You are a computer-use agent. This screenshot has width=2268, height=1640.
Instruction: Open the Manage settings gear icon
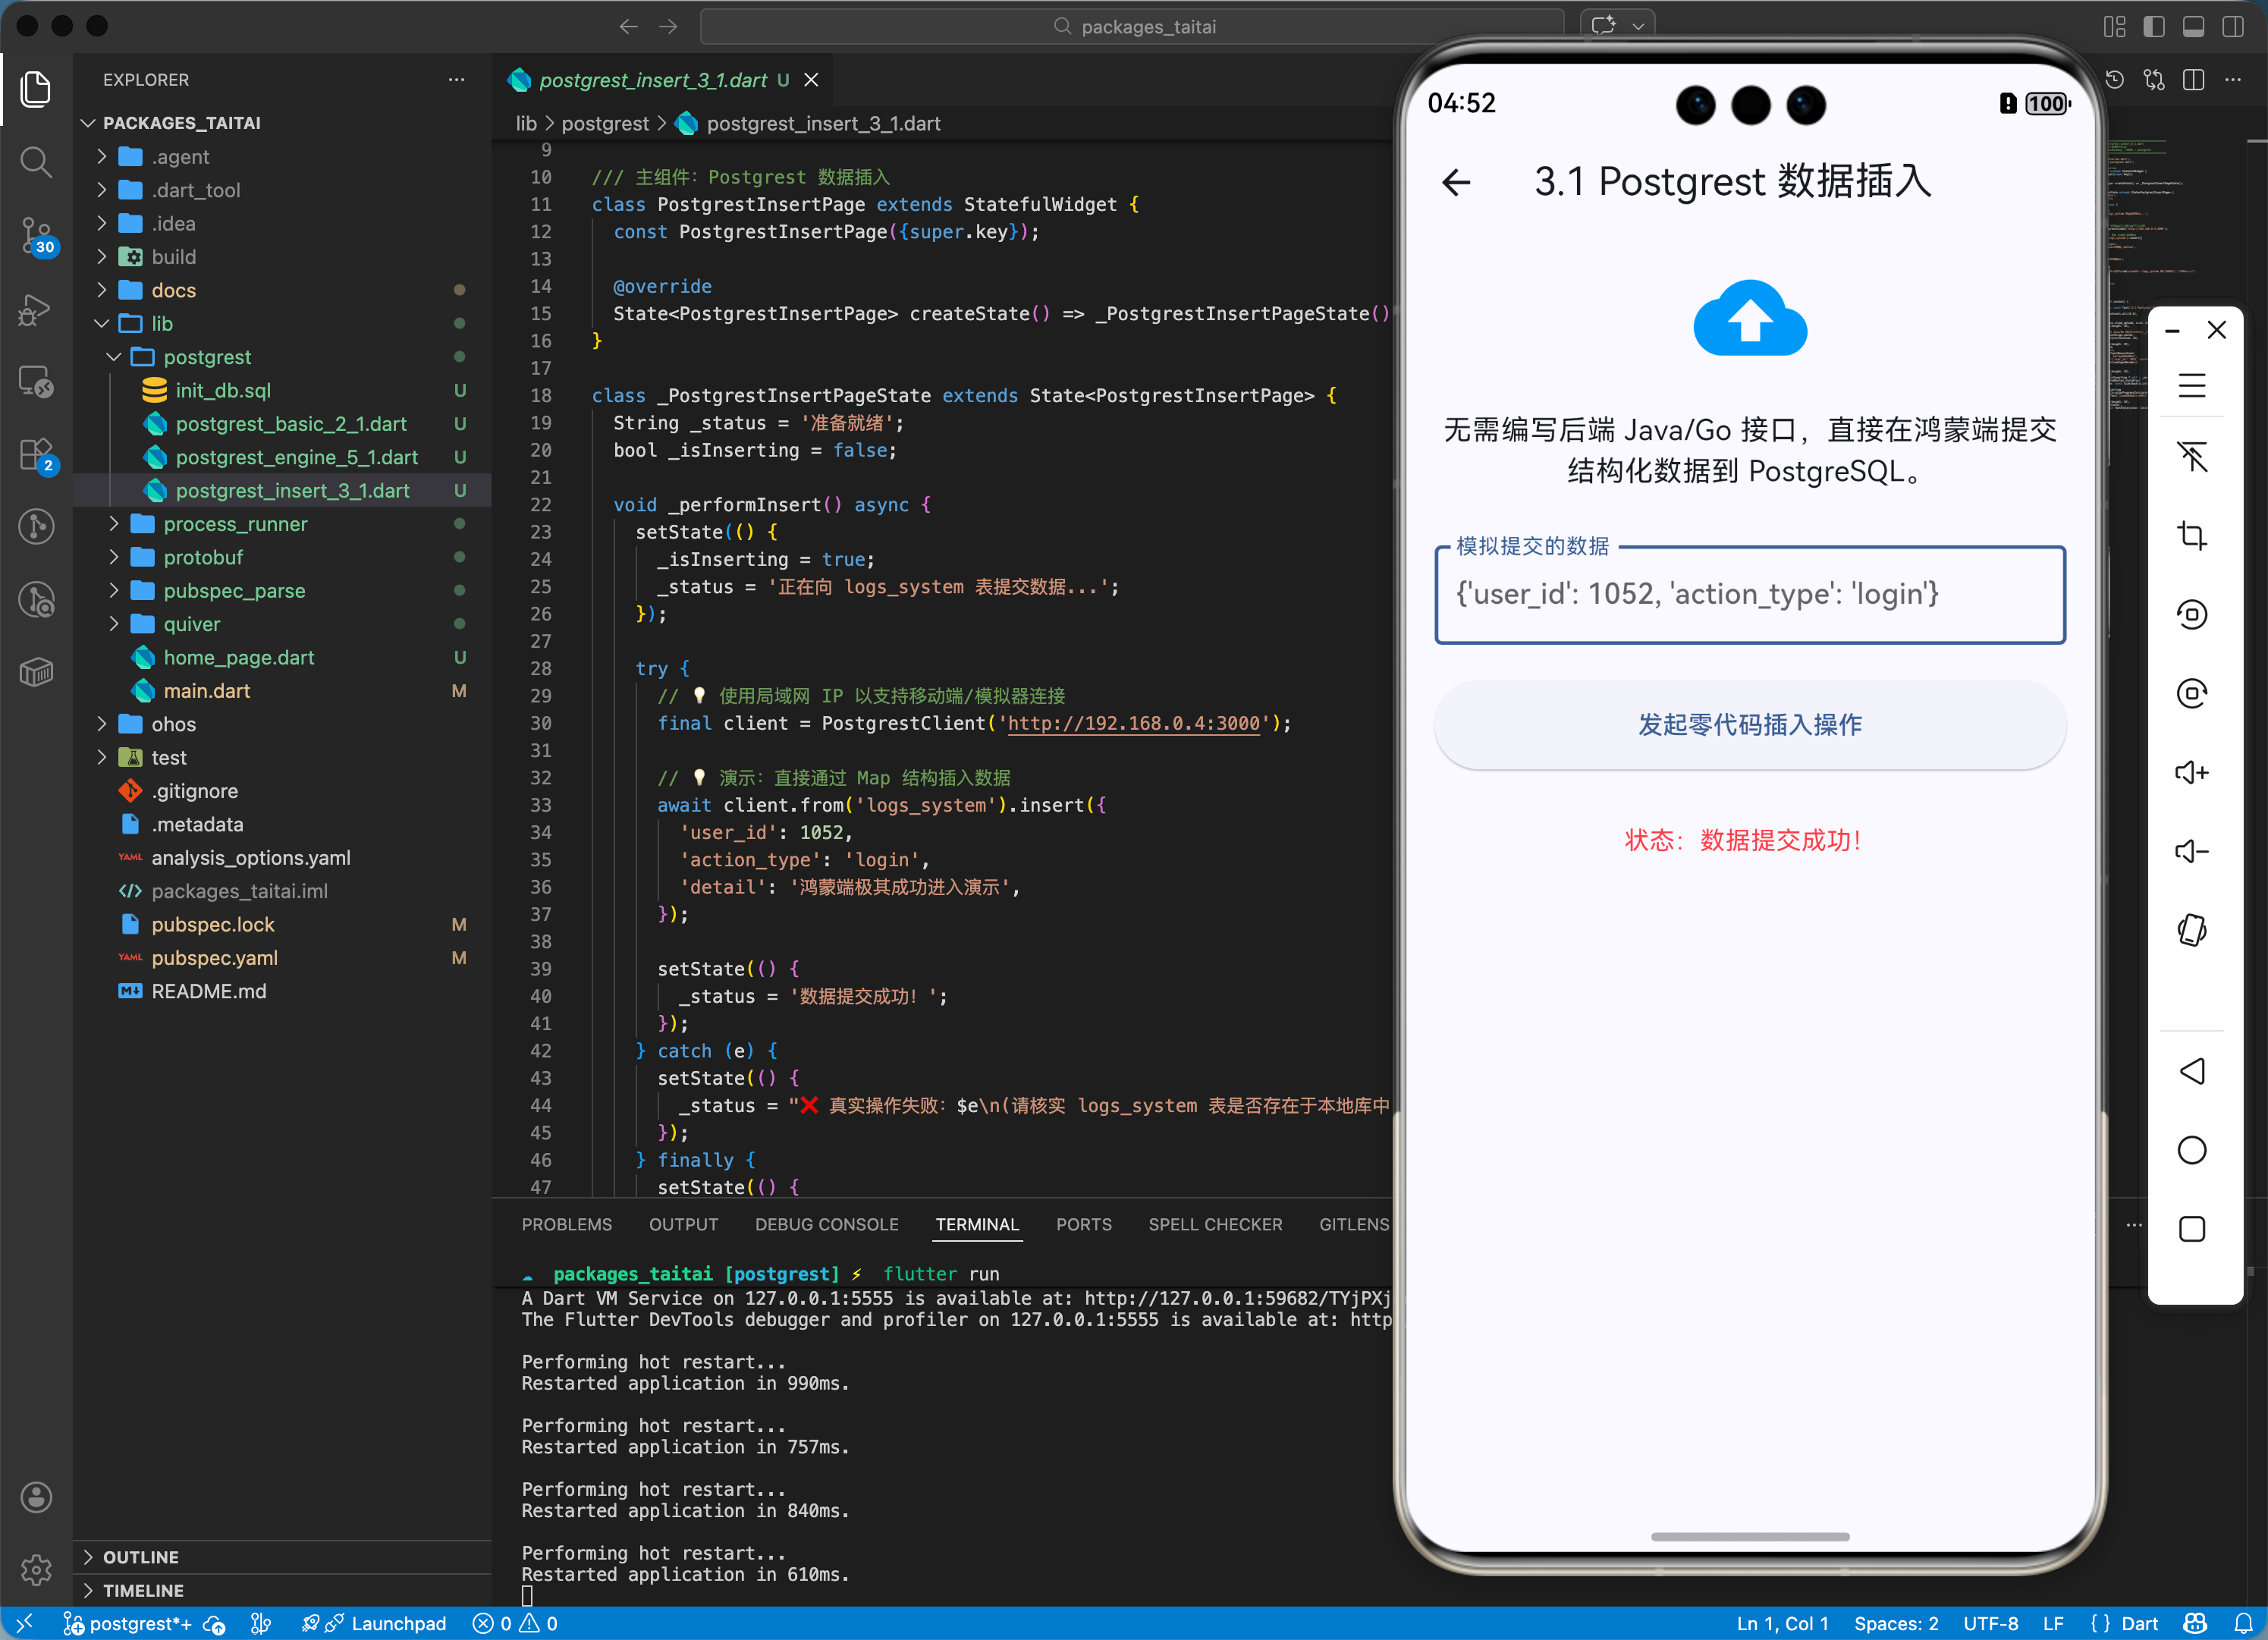click(x=36, y=1570)
